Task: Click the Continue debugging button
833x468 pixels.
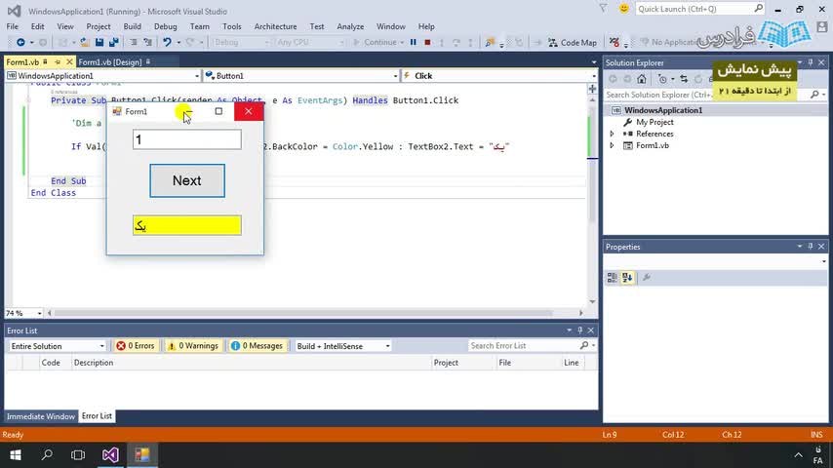Action: tap(376, 42)
